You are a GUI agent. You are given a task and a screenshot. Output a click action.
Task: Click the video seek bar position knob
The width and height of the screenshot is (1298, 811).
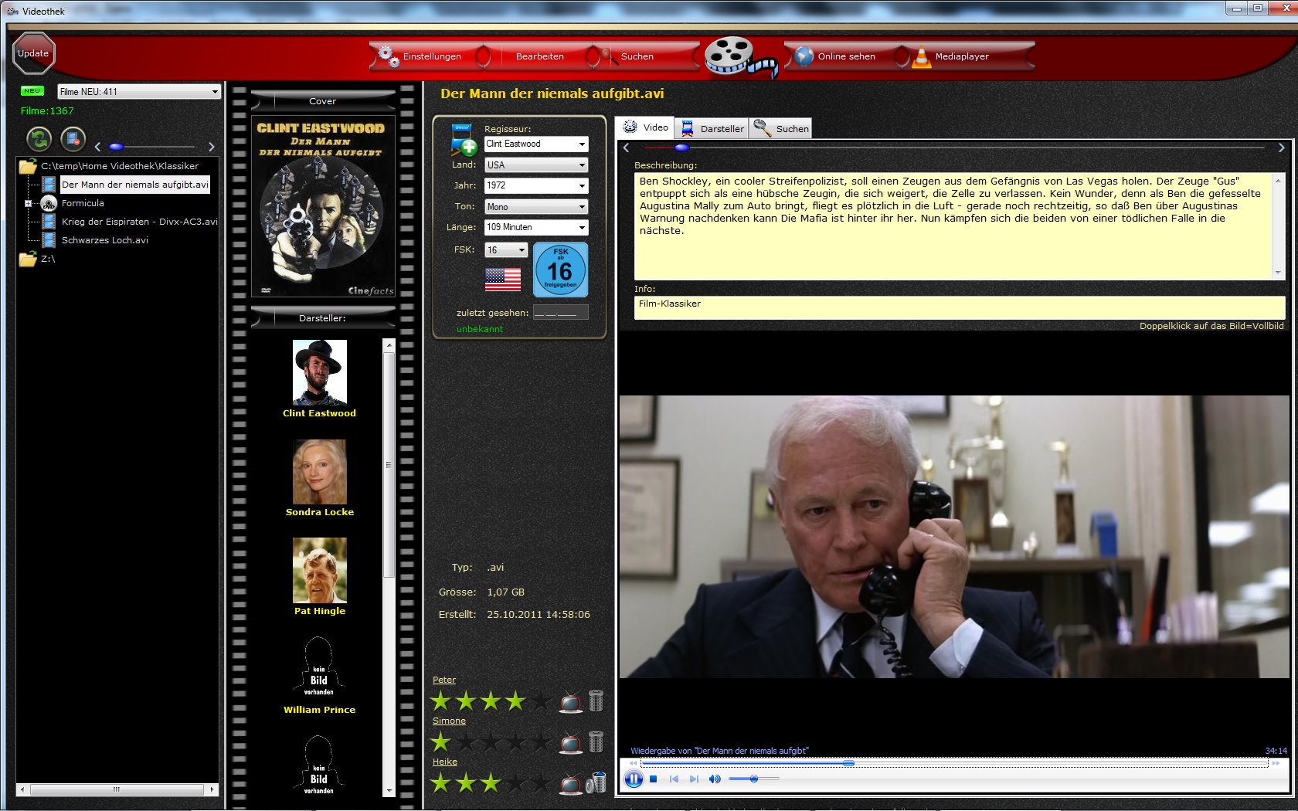point(848,763)
